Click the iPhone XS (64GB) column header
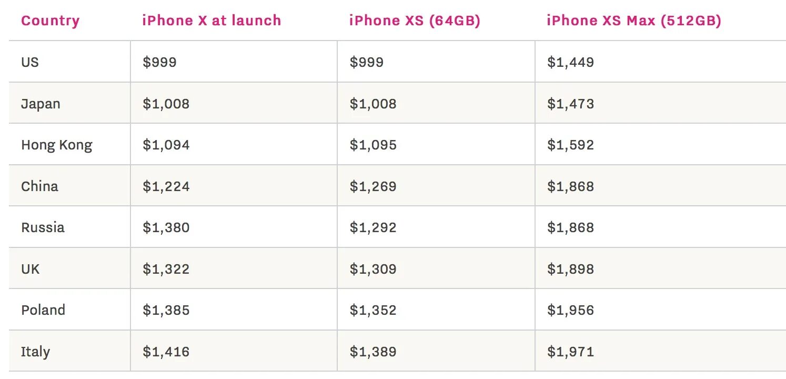The width and height of the screenshot is (786, 379). [x=415, y=21]
